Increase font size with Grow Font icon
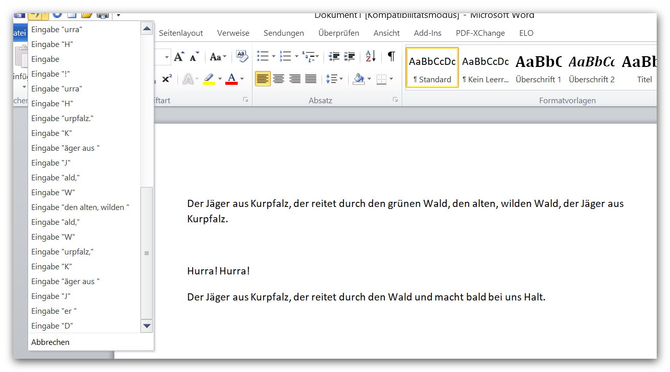This screenshot has width=670, height=372. [x=179, y=57]
